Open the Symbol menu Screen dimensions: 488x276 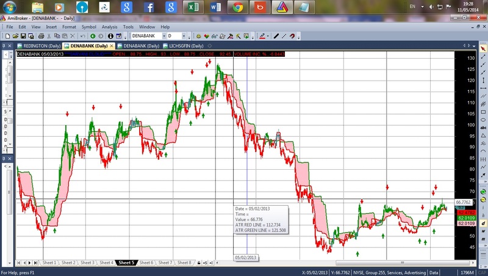[88, 27]
